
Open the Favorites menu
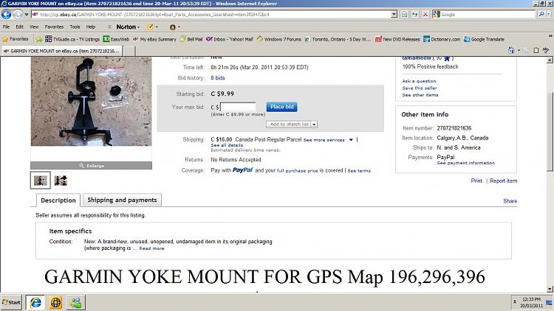click(x=54, y=27)
